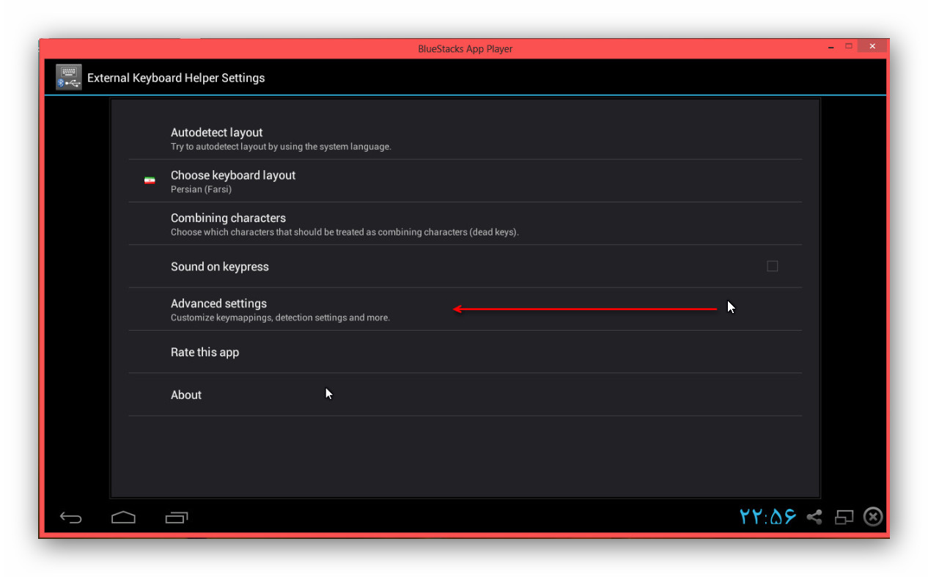Tap Rate this app
The width and height of the screenshot is (928, 577).
pyautogui.click(x=205, y=352)
